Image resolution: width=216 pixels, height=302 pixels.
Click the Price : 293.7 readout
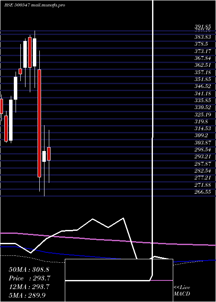point(30,278)
